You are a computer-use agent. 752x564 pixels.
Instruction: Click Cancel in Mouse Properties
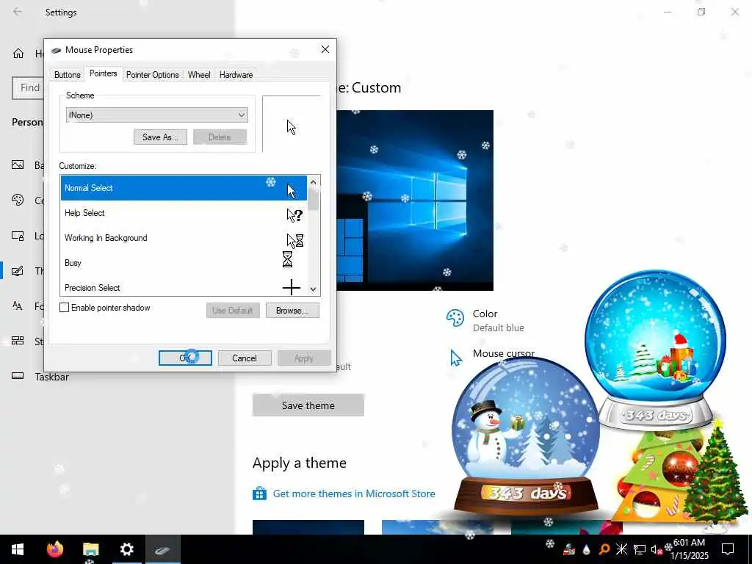click(245, 358)
